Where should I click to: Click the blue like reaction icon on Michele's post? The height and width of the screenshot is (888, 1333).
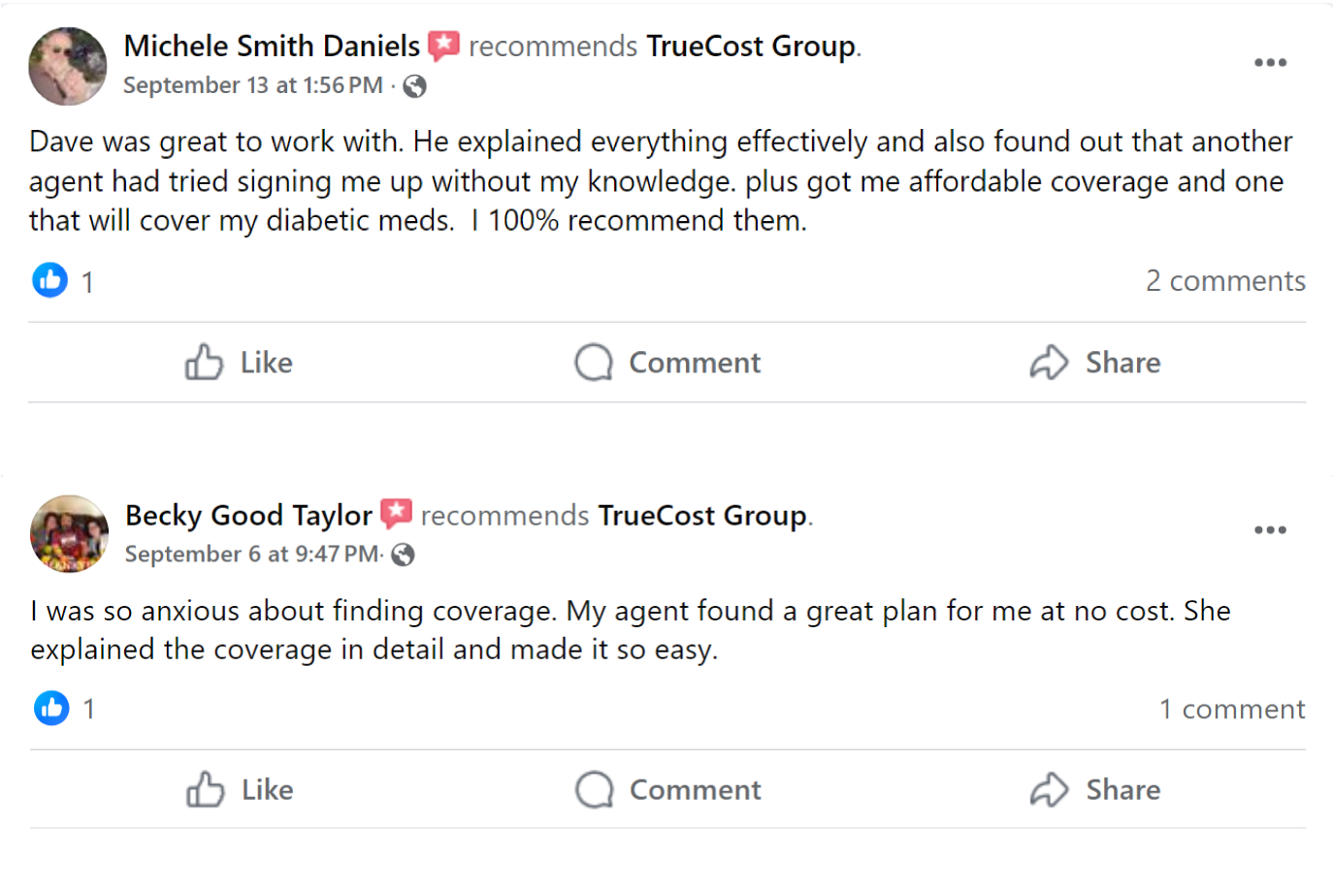(x=50, y=280)
